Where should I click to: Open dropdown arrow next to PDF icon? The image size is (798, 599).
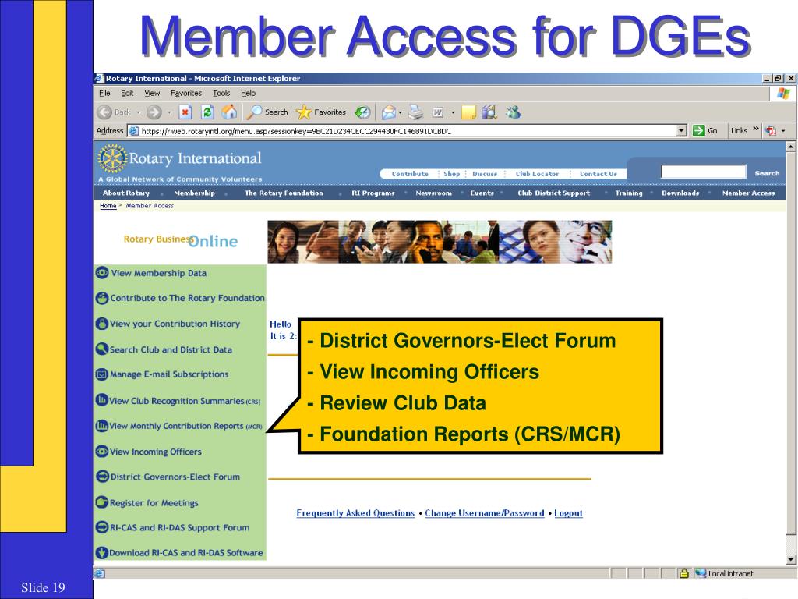click(x=783, y=131)
